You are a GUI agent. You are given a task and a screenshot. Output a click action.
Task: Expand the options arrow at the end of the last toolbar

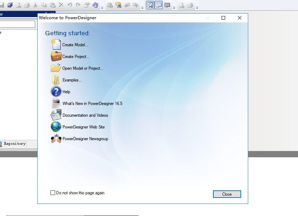[x=197, y=8]
